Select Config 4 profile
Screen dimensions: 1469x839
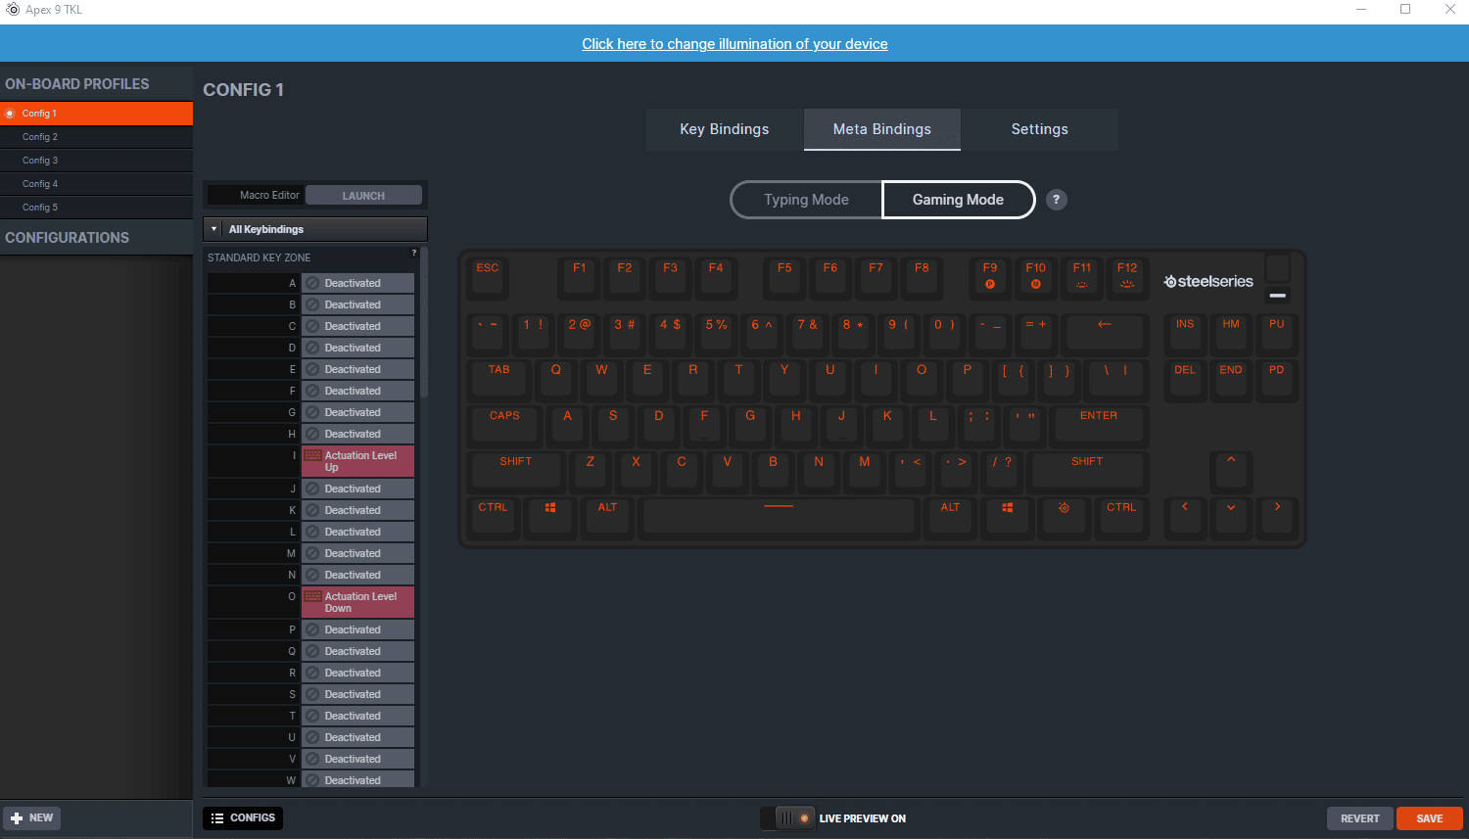(x=96, y=184)
